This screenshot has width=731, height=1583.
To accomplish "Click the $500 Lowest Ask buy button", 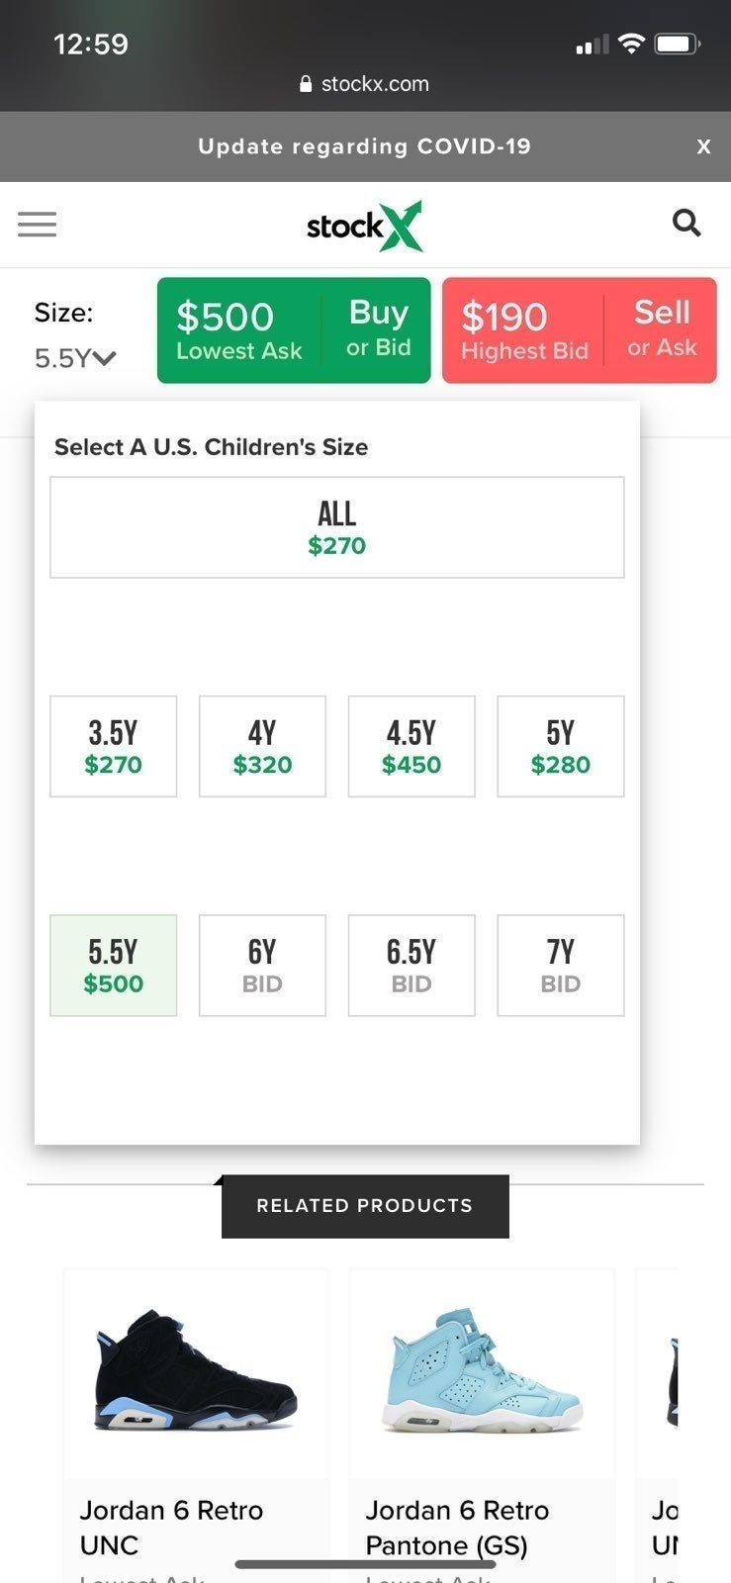I will 294,330.
